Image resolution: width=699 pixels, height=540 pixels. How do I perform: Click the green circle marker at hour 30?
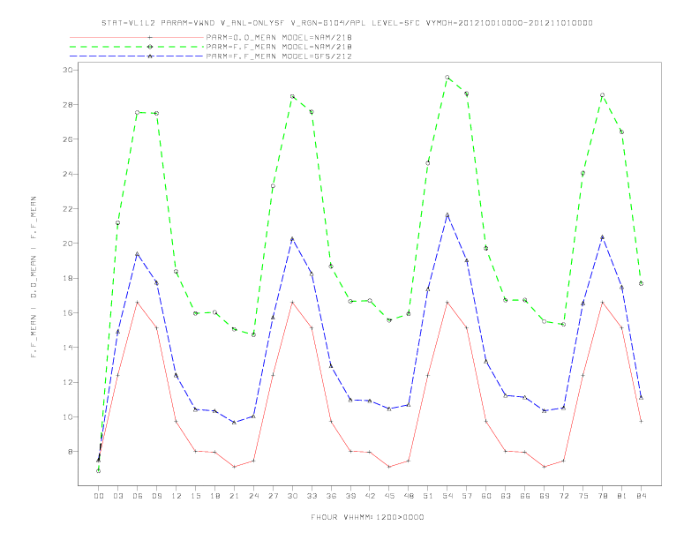click(x=292, y=96)
